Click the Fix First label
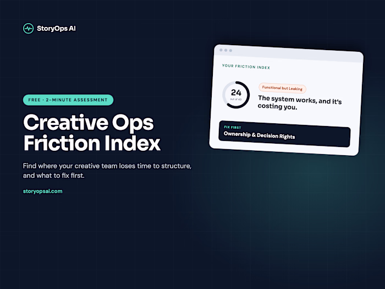Screen dimensions: 385x289 point(232,127)
